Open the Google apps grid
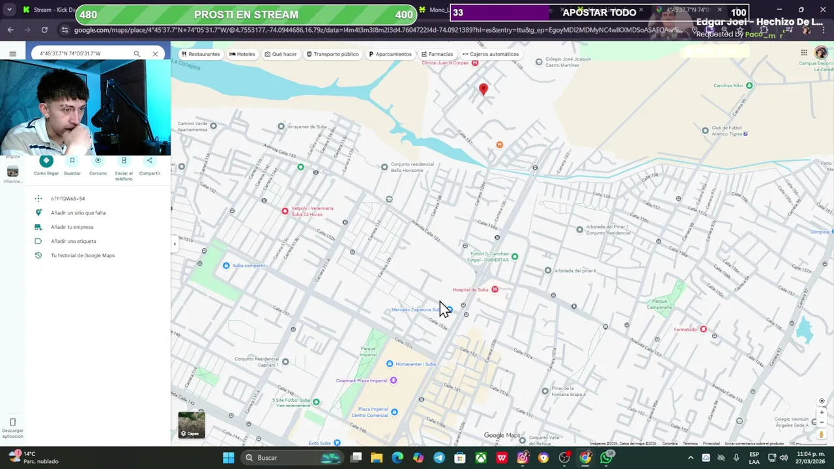This screenshot has height=469, width=834. click(804, 53)
